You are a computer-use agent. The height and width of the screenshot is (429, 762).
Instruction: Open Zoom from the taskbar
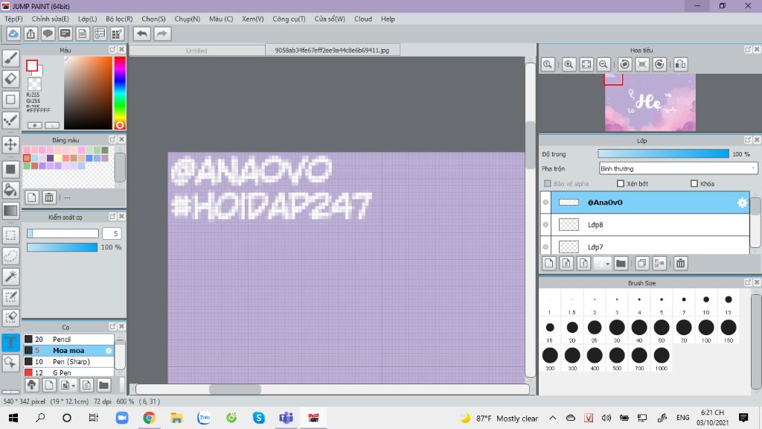click(122, 418)
